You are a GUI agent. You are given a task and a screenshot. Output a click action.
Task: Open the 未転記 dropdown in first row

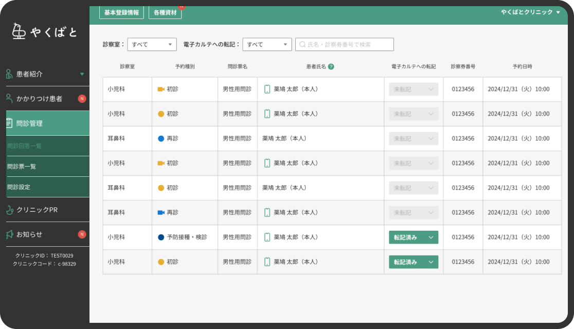tap(414, 89)
